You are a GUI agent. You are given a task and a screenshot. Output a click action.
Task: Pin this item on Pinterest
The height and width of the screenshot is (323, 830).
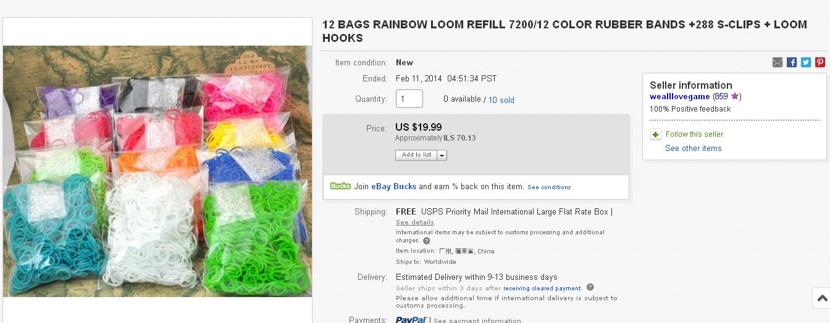(x=820, y=62)
